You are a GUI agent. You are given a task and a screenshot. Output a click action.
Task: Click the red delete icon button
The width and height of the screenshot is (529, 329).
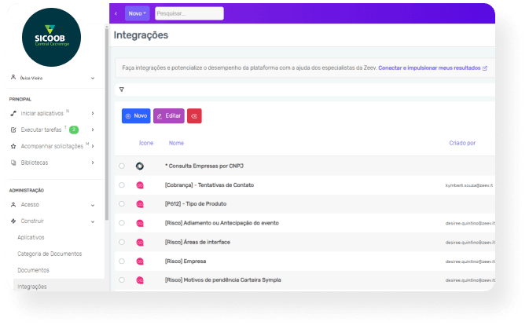pos(194,115)
